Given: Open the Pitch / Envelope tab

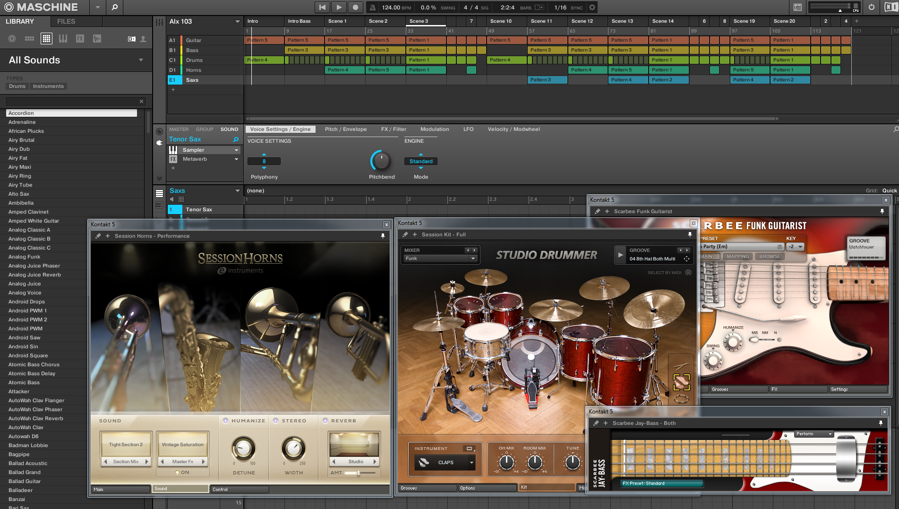Looking at the screenshot, I should pyautogui.click(x=346, y=129).
